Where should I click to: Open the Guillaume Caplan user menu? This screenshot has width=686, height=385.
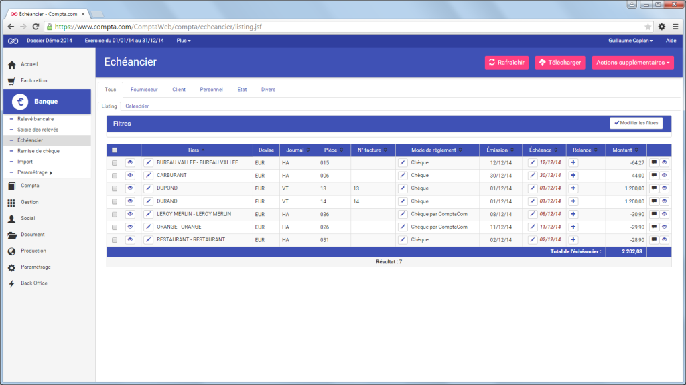coord(630,41)
